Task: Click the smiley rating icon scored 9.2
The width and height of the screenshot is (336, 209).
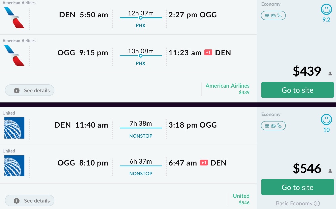Action: pyautogui.click(x=326, y=9)
